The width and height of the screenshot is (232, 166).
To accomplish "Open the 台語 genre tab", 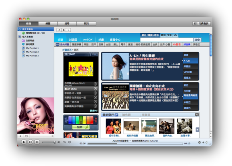I will point(108,44).
